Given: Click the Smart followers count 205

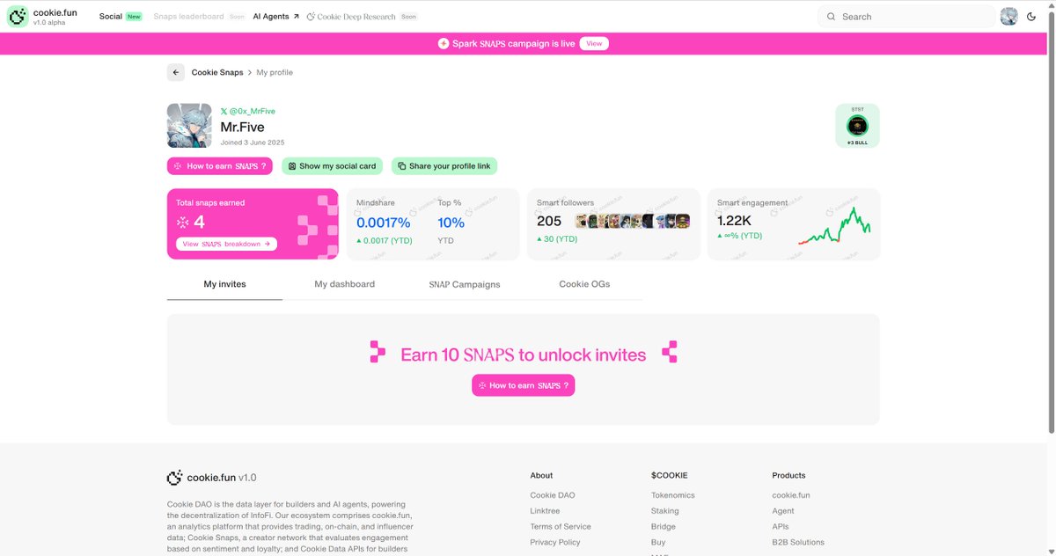Looking at the screenshot, I should (549, 222).
